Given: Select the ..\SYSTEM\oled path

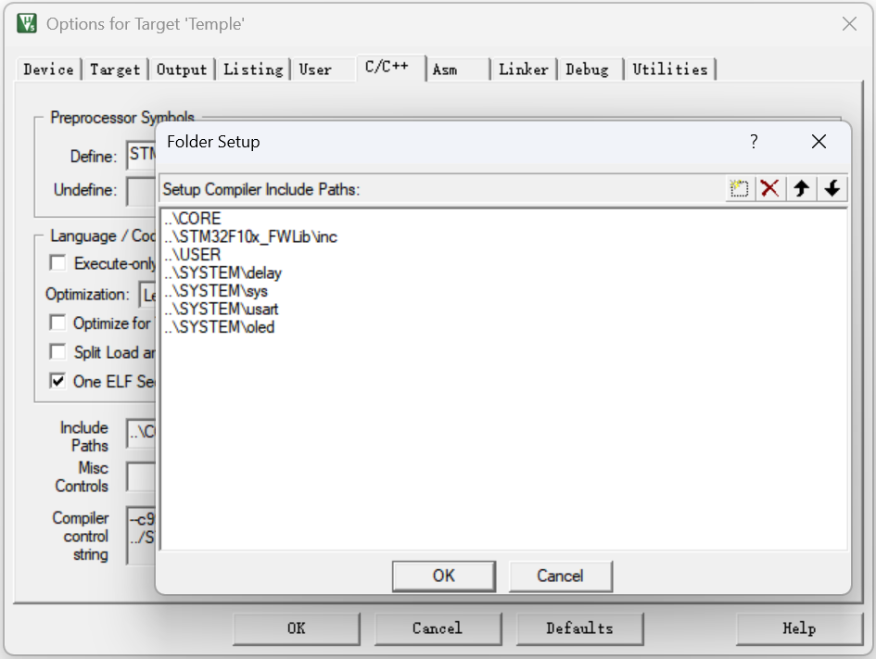Looking at the screenshot, I should [x=220, y=327].
